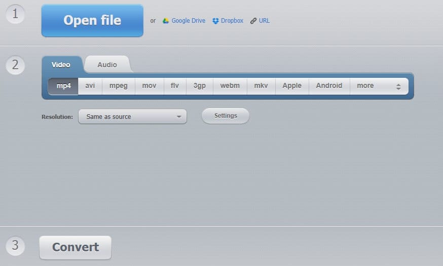
Task: Select the Apple device preset
Action: (x=292, y=86)
